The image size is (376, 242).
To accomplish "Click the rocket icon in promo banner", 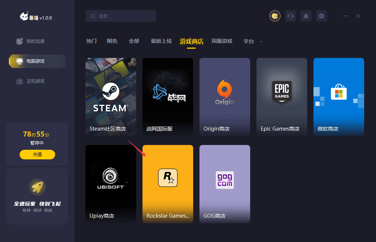I will [37, 187].
